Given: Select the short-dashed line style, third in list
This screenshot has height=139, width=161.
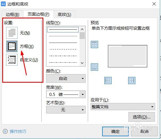Looking at the screenshot, I should [63, 43].
